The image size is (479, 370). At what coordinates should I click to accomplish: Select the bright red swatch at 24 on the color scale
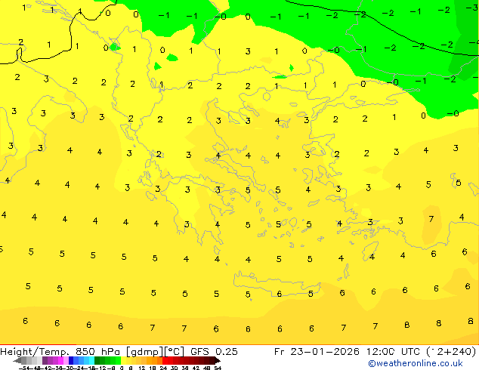(165, 360)
